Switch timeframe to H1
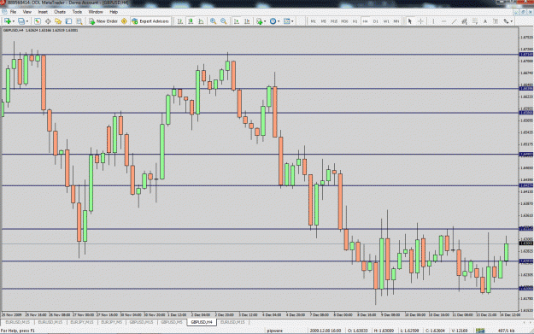Image resolution: width=534 pixels, height=334 pixels. (x=355, y=21)
